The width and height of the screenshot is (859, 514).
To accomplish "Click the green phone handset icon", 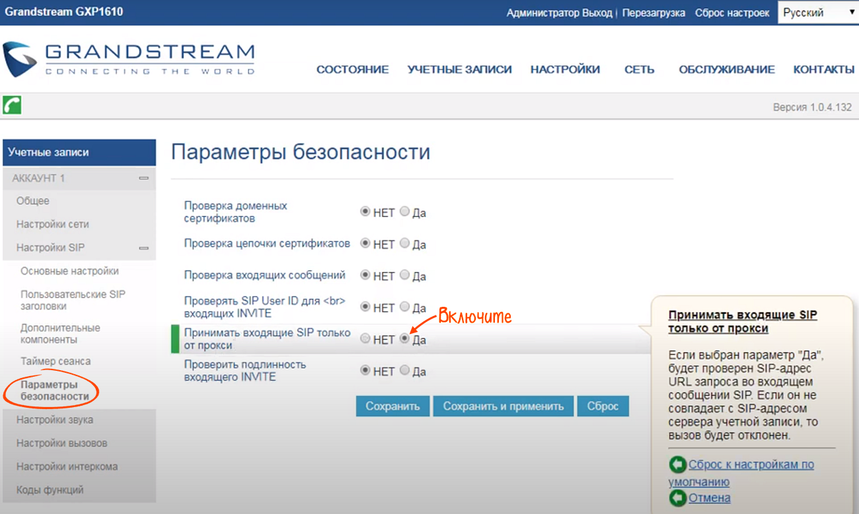I will pos(12,105).
